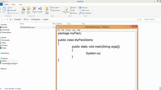
Task: Click the ribbon Edit button
Action: (x=72, y=10)
